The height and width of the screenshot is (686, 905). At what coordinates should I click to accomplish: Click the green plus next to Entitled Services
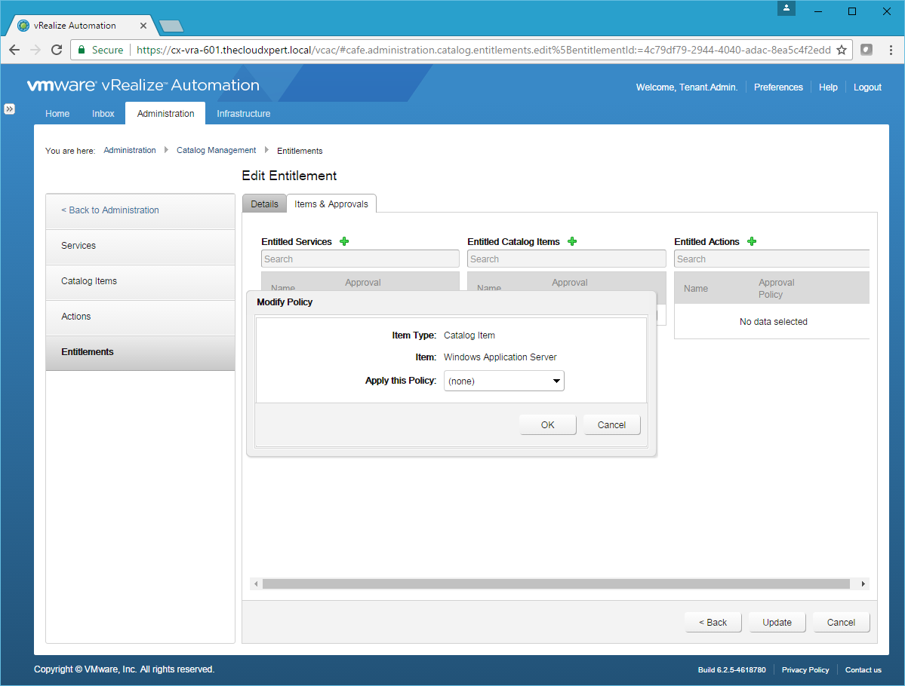click(x=344, y=242)
